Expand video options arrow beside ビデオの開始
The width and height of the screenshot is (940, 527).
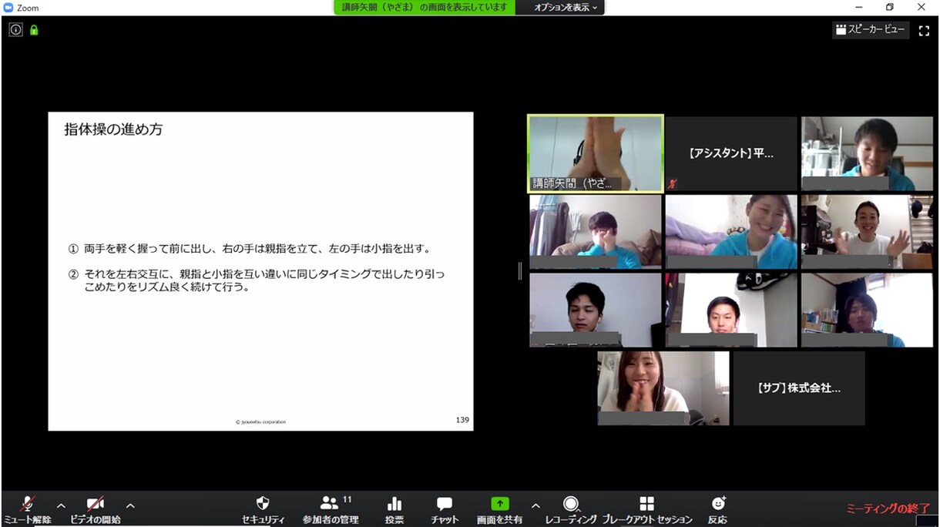tap(130, 505)
